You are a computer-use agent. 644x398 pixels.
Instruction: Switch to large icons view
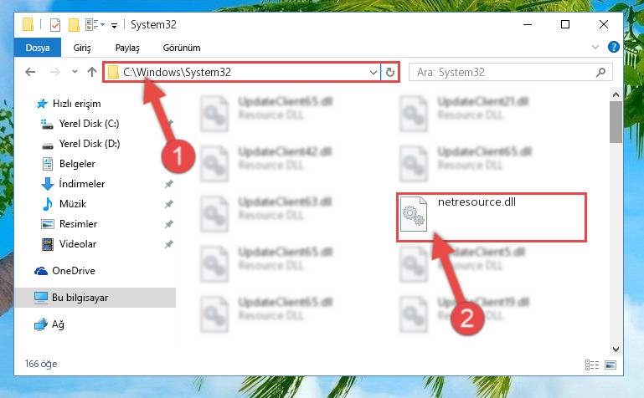pyautogui.click(x=611, y=365)
